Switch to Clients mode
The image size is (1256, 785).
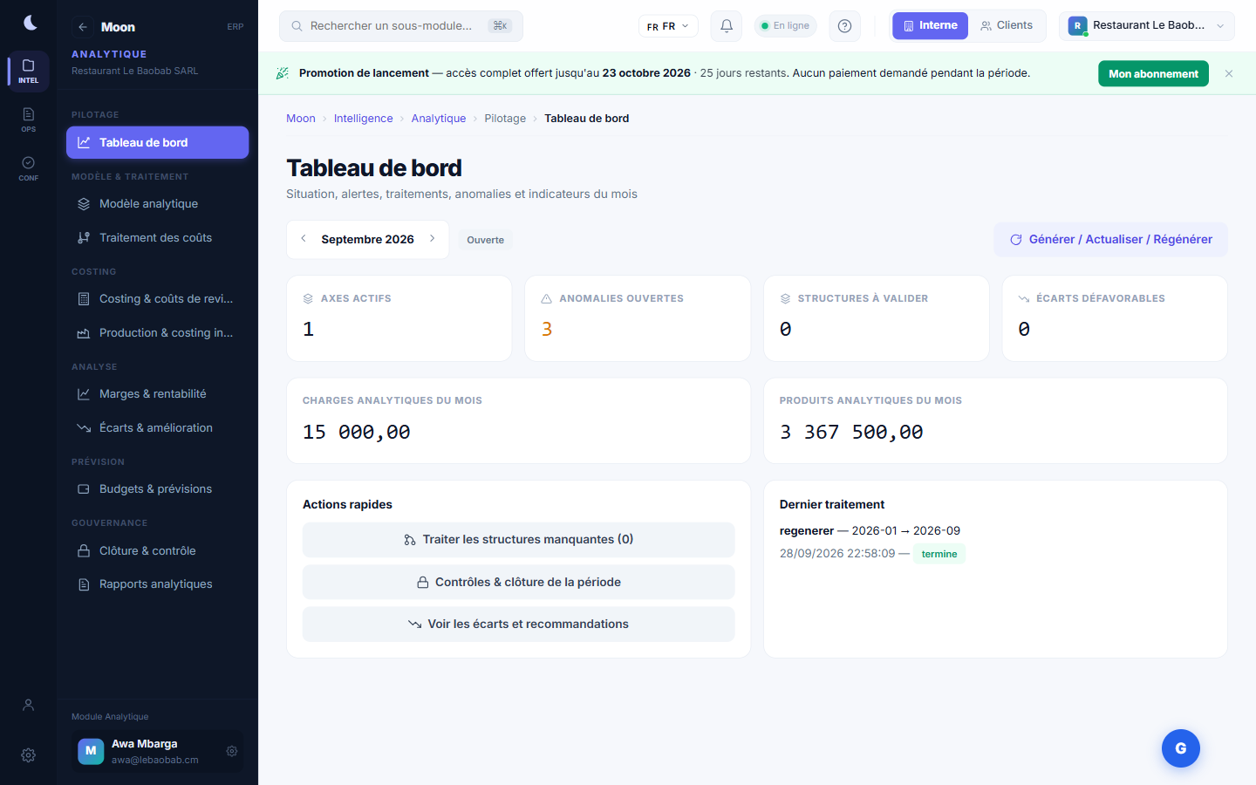click(1006, 26)
